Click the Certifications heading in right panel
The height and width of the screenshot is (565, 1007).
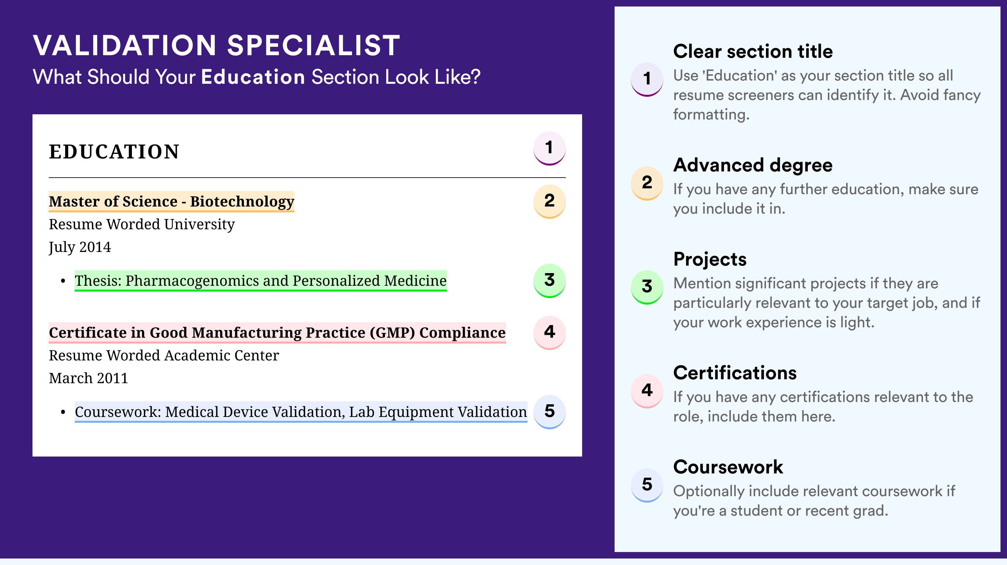coord(735,373)
